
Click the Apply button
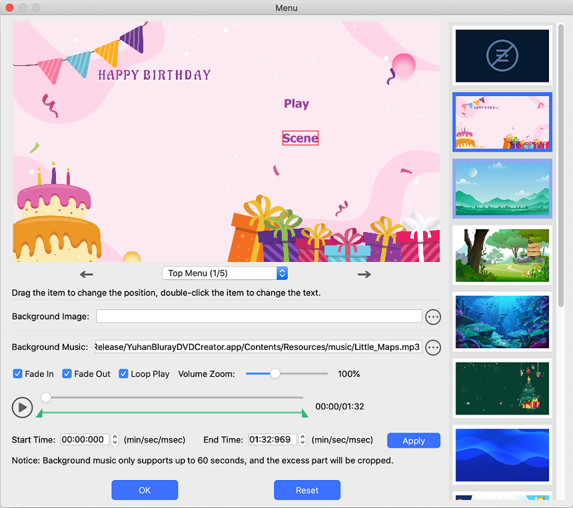[x=413, y=441]
